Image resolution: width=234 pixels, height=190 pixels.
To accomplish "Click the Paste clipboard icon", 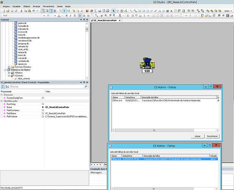I will (x=29, y=11).
